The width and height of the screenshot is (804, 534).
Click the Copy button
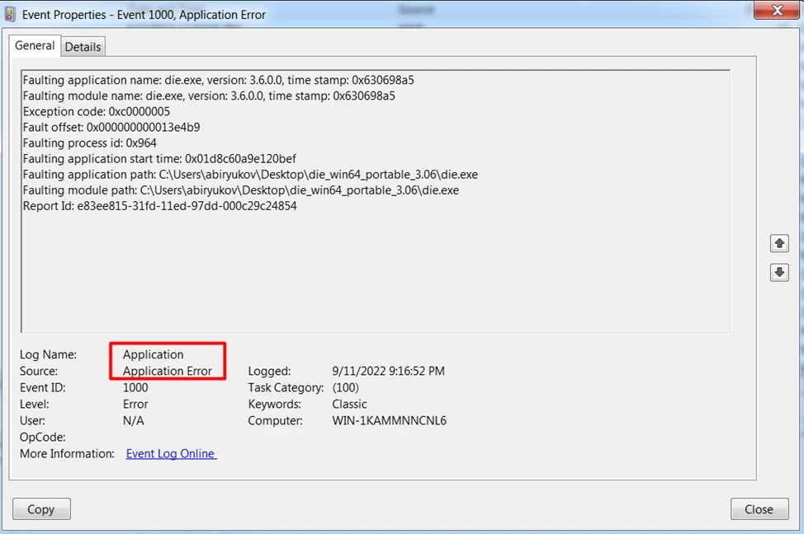(x=41, y=508)
